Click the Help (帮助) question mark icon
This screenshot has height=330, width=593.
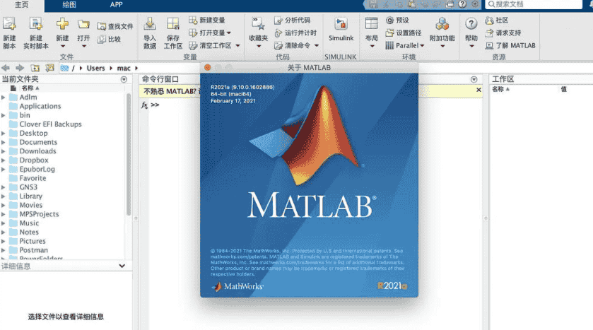click(471, 24)
